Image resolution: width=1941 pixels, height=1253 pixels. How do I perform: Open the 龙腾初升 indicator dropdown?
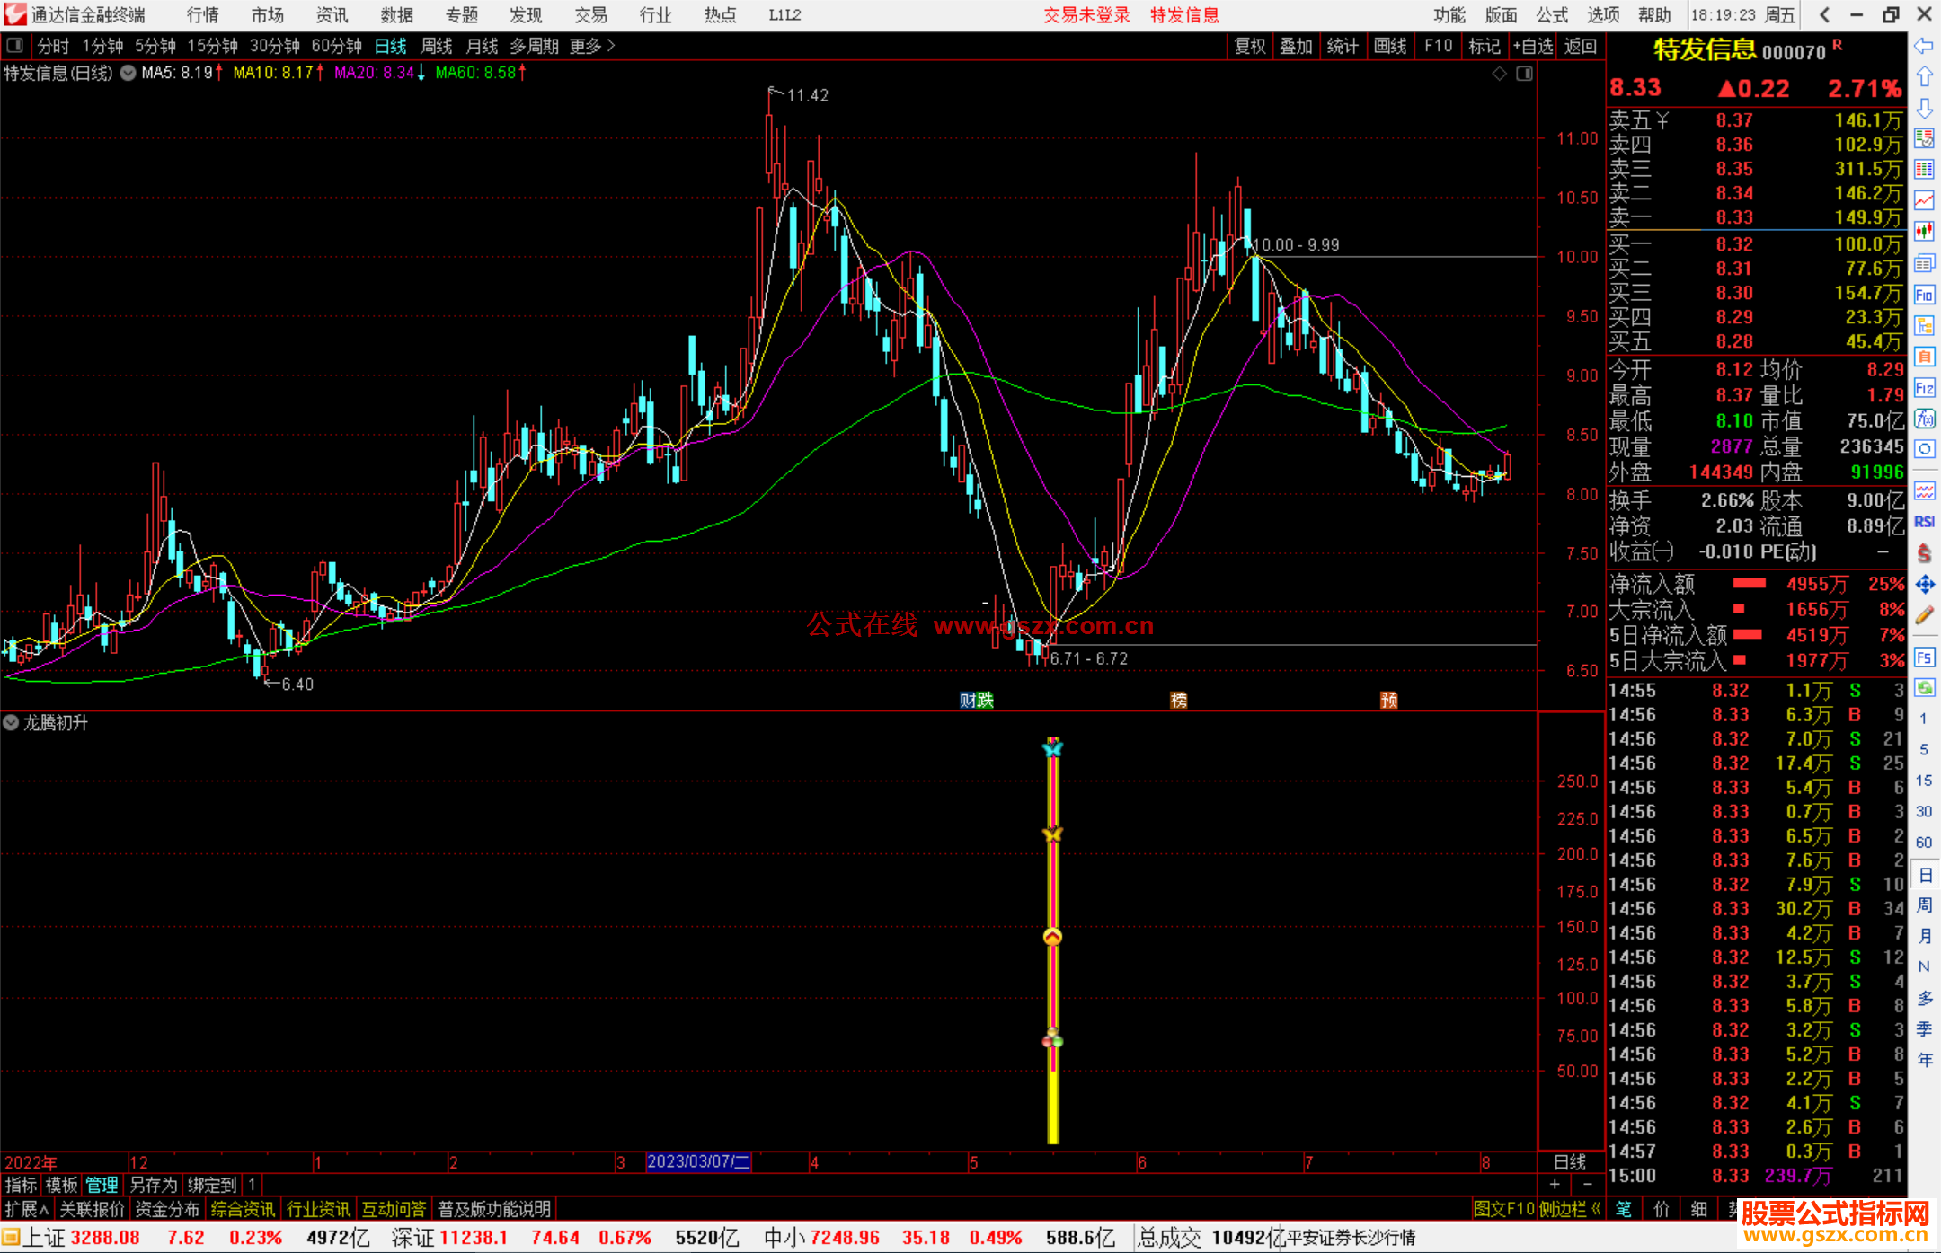[x=12, y=723]
